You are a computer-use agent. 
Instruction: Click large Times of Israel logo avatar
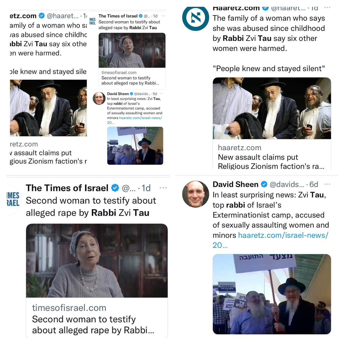point(13,200)
